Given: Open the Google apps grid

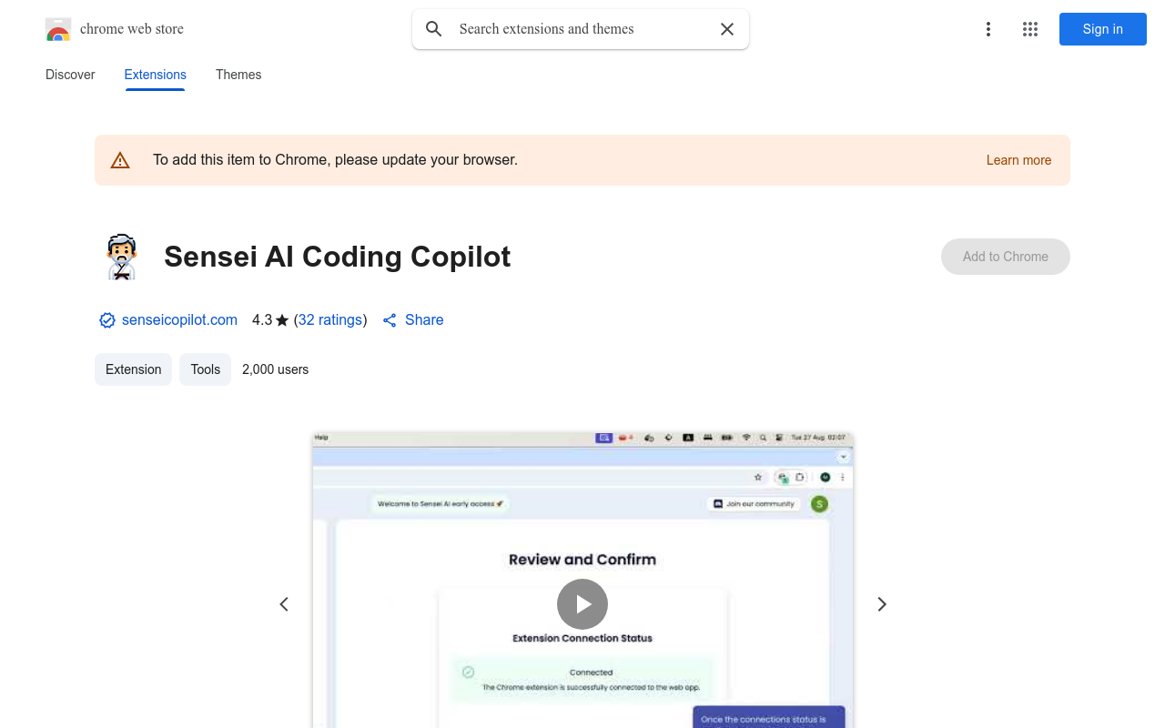Looking at the screenshot, I should [1030, 29].
